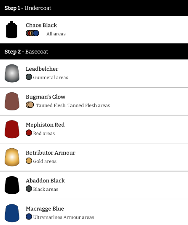188x225 pixels.
Task: Select the Abaddon Black paint pot icon
Action: pos(12,185)
